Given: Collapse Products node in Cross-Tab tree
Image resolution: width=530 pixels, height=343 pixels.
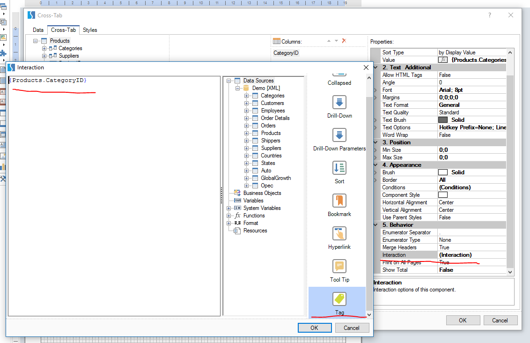Looking at the screenshot, I should (x=35, y=41).
